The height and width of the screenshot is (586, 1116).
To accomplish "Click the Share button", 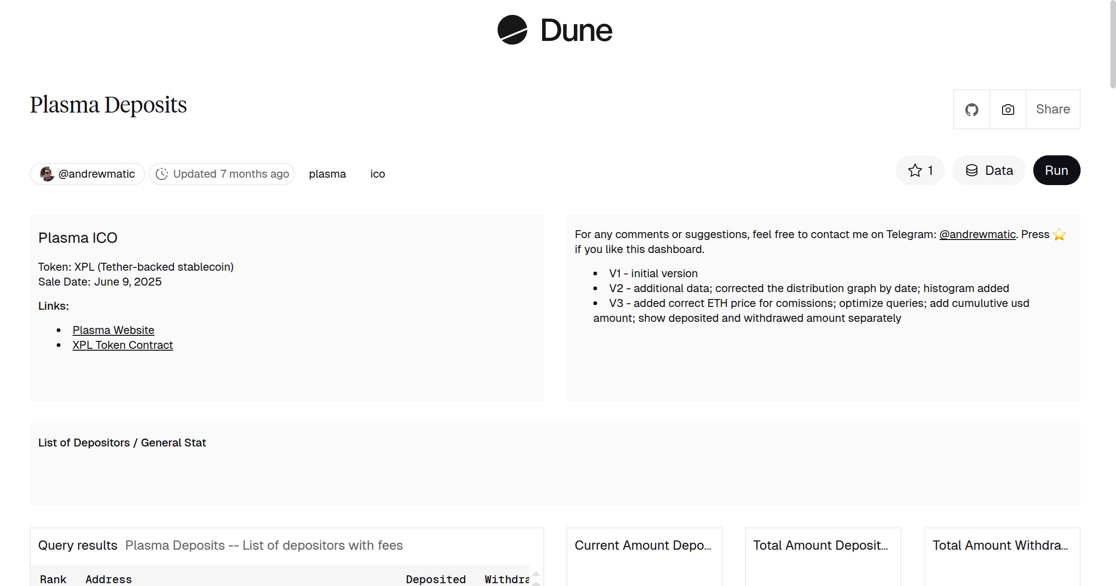I will [1053, 109].
